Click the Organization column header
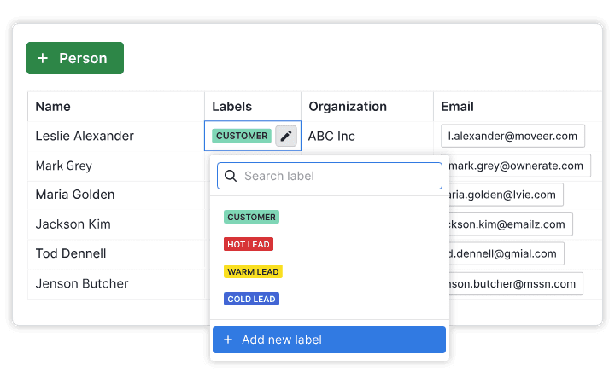Viewport: 615px width, 384px height. [x=348, y=107]
